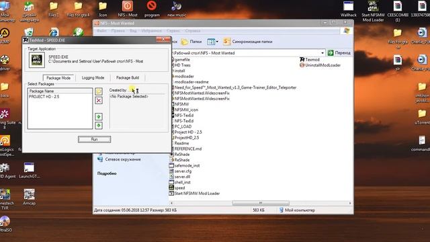Open the Wallhack desktop icon
The height and width of the screenshot is (242, 430).
349,9
